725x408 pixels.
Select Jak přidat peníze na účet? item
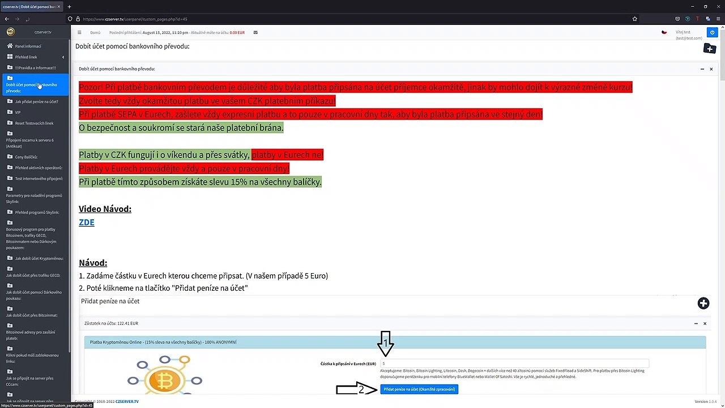click(x=35, y=101)
